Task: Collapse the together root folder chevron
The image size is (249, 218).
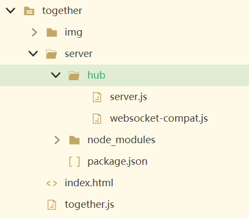Action: 11,10
